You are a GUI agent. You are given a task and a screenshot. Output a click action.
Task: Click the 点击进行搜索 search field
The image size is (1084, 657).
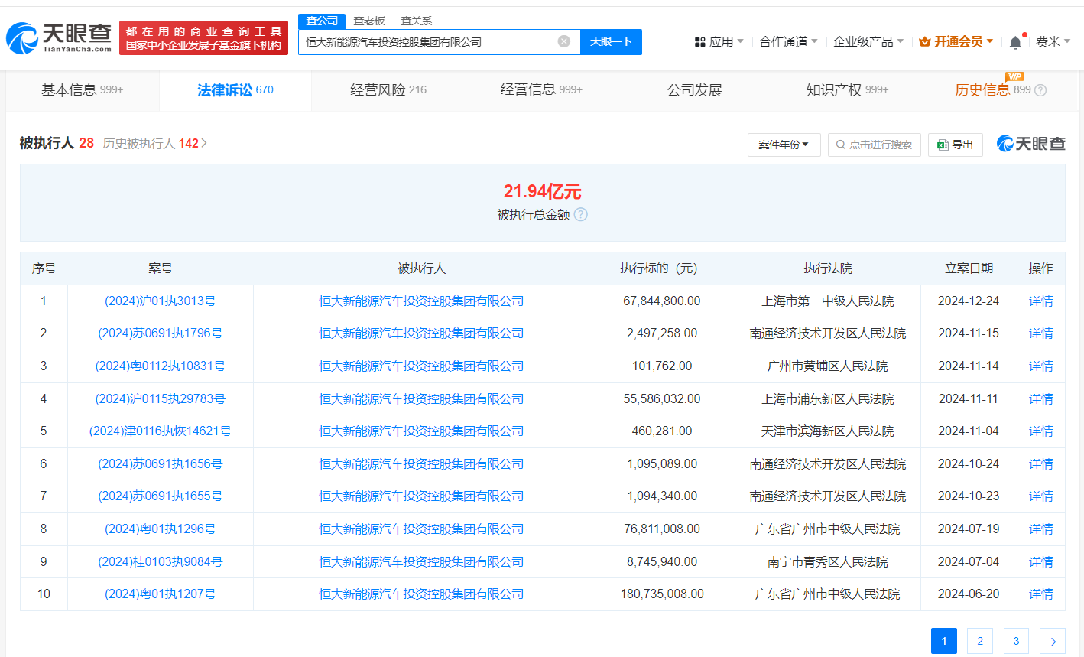pyautogui.click(x=874, y=145)
